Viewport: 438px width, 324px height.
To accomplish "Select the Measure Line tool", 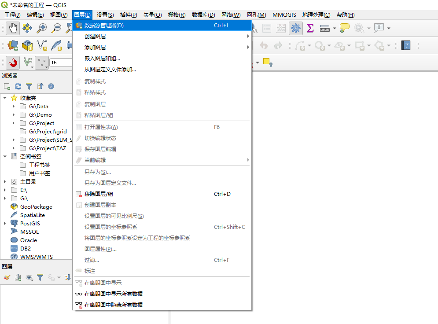I will [324, 28].
